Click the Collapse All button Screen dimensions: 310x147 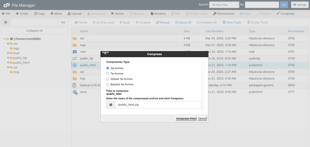(35, 31)
